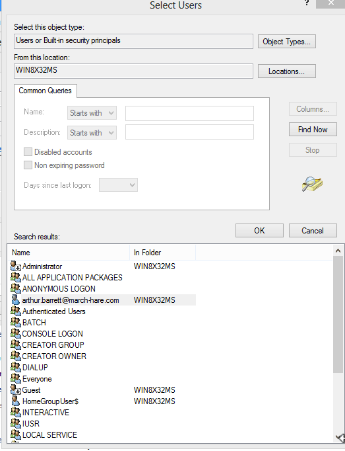This screenshot has height=451, width=345.
Task: Open the Name Starts with dropdown
Action: coord(92,113)
